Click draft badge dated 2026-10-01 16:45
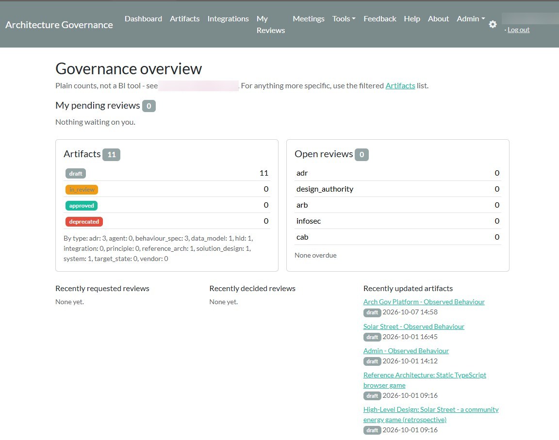Screen dimensions: 559x440 (372, 337)
